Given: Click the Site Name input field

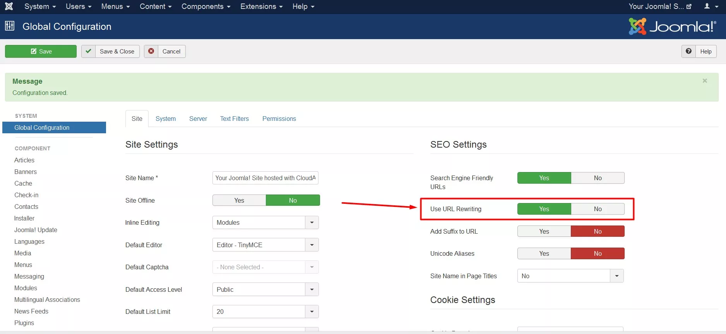Looking at the screenshot, I should click(265, 178).
